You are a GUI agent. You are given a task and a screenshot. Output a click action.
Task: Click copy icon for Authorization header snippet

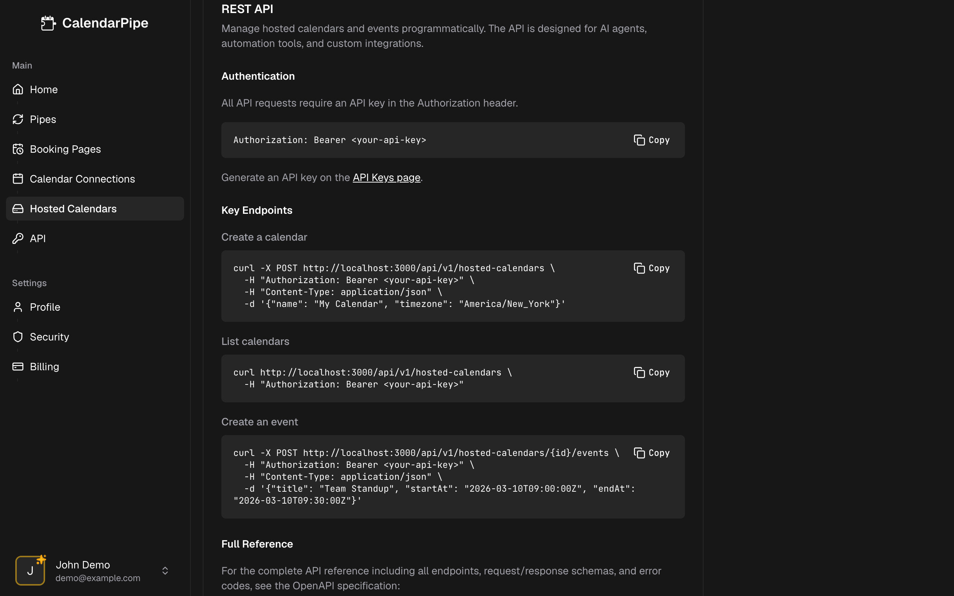click(x=639, y=140)
